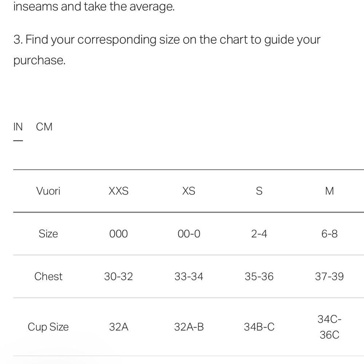Click the 000 size cell

(118, 234)
